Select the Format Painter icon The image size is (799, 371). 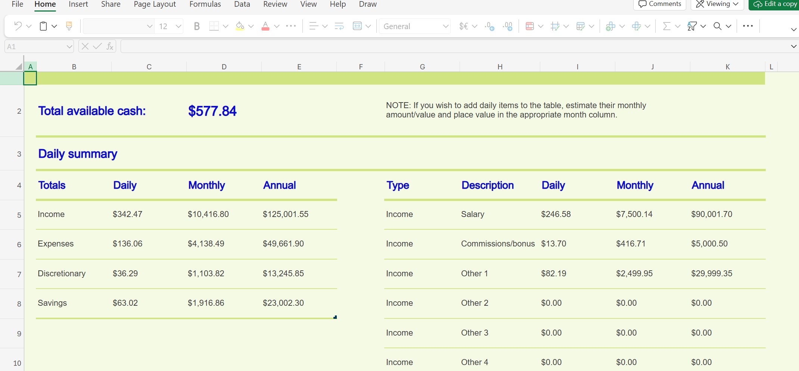pyautogui.click(x=68, y=26)
